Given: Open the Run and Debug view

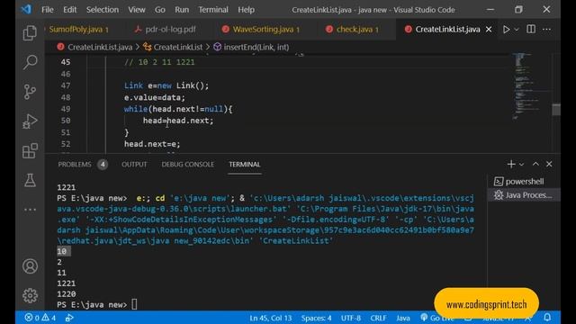Looking at the screenshot, I should click(x=30, y=121).
